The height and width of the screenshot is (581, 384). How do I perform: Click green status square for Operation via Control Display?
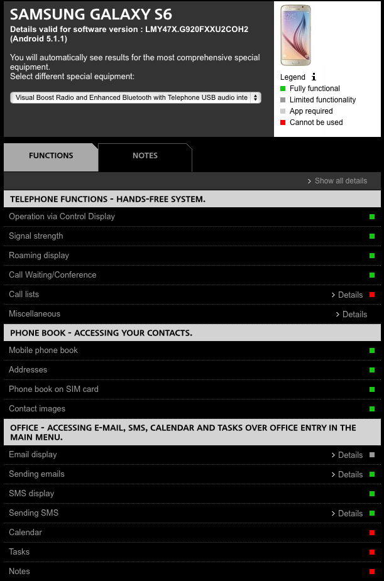[x=372, y=217]
